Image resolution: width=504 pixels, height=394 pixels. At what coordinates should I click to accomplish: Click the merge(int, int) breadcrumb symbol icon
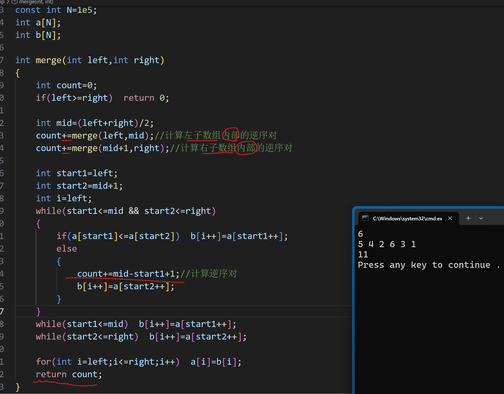(x=15, y=2)
